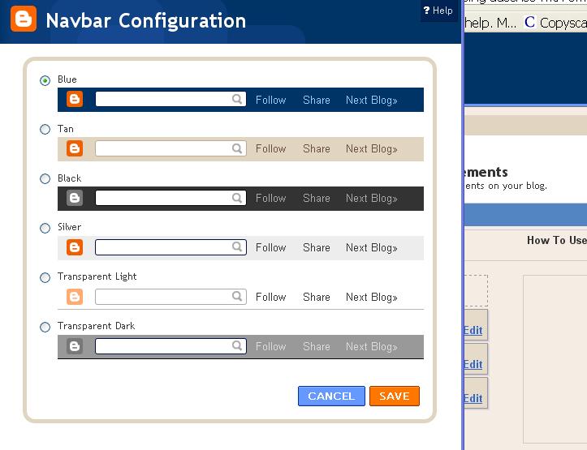This screenshot has width=587, height=450.
Task: Click search magnifier in Silver navbar preview
Action: 237,246
